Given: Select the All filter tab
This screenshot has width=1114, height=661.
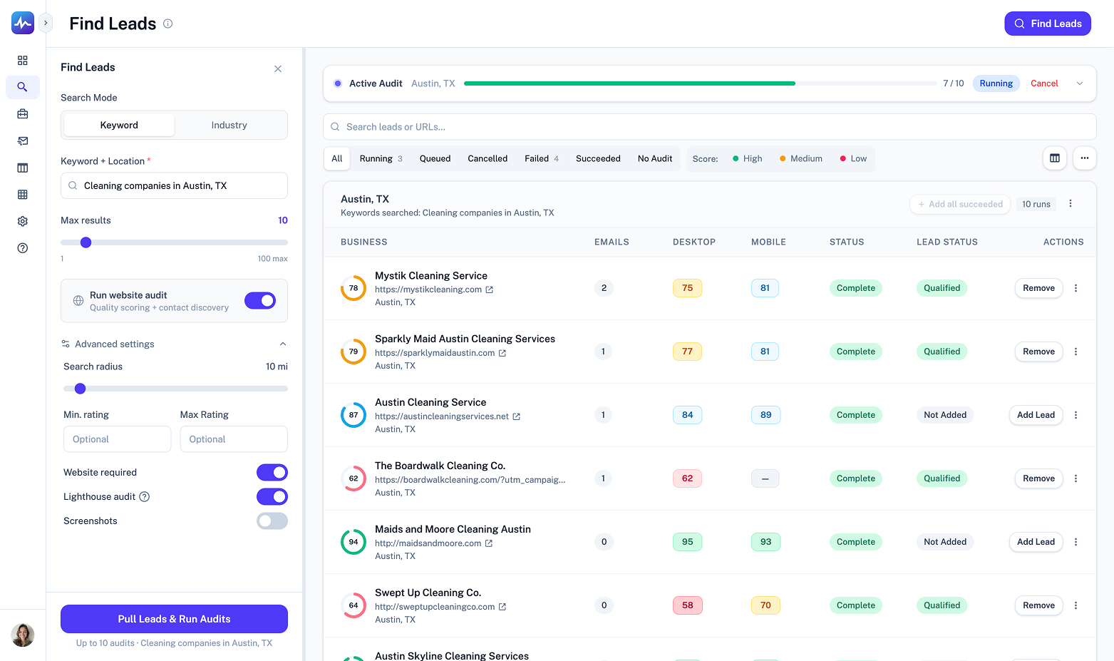Looking at the screenshot, I should (x=337, y=158).
